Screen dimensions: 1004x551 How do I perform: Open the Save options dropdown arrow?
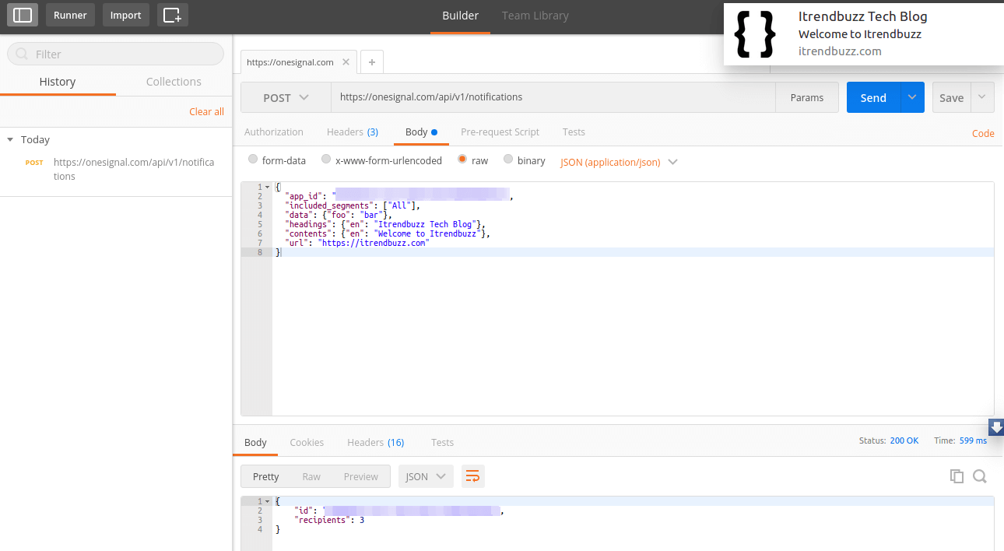982,97
